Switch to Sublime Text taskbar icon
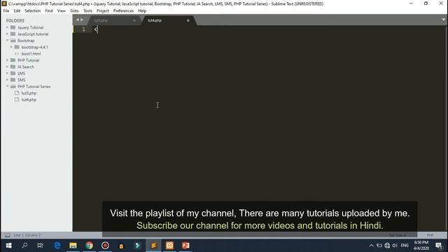The height and width of the screenshot is (252, 448). click(153, 246)
